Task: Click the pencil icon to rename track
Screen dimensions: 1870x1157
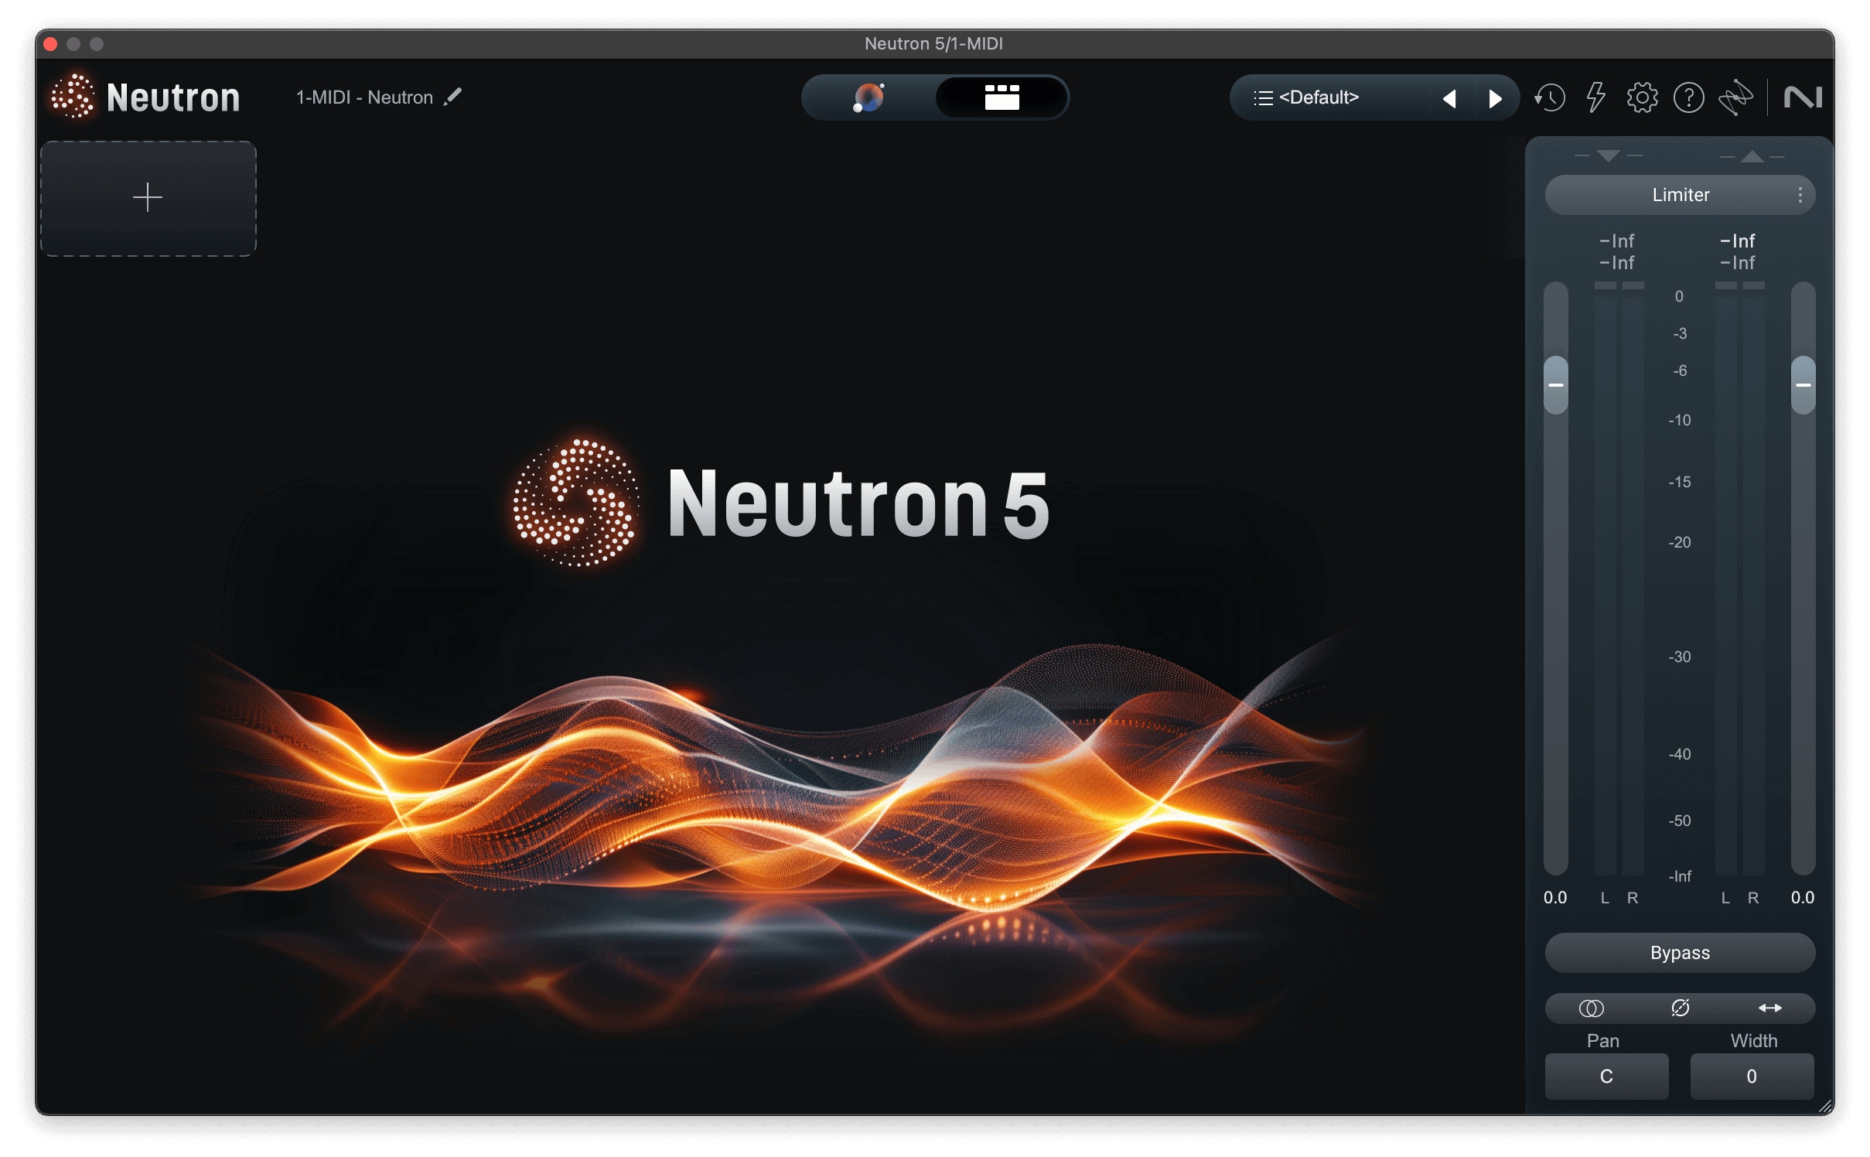Action: (x=453, y=97)
